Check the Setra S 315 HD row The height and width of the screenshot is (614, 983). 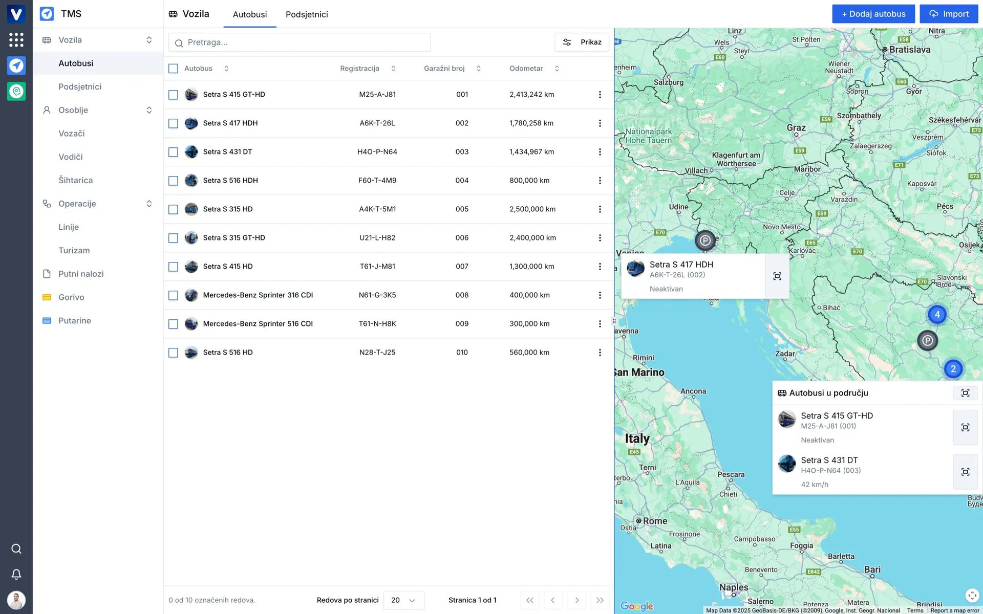(173, 209)
